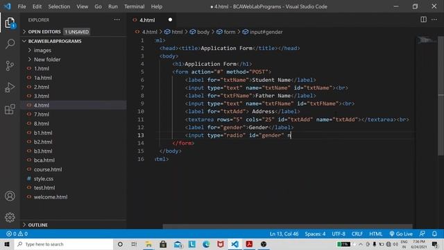Open Explorer views and more actions ellipsis
This screenshot has width=444, height=250.
117,19
